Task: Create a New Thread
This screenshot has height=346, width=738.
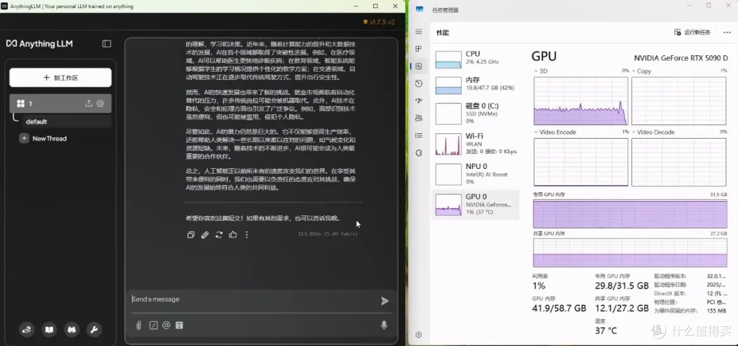Action: 43,138
